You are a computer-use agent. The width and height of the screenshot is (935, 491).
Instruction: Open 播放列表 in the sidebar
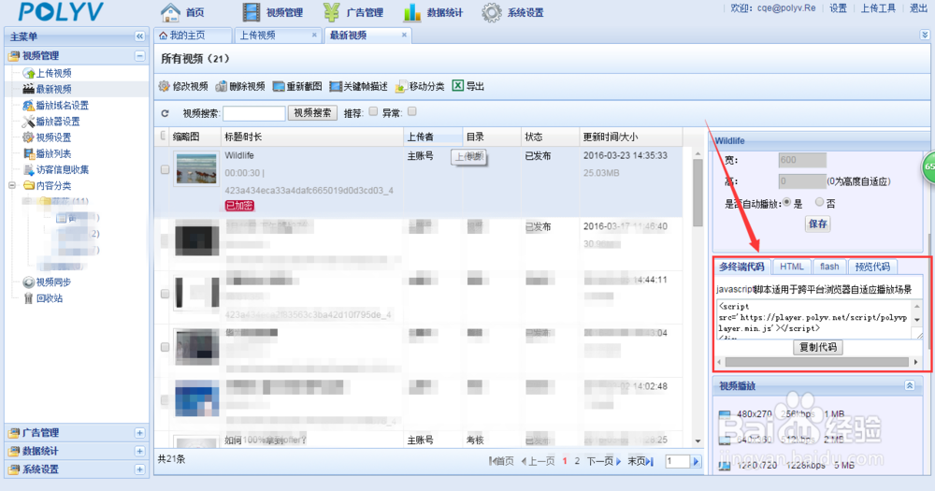coord(53,153)
